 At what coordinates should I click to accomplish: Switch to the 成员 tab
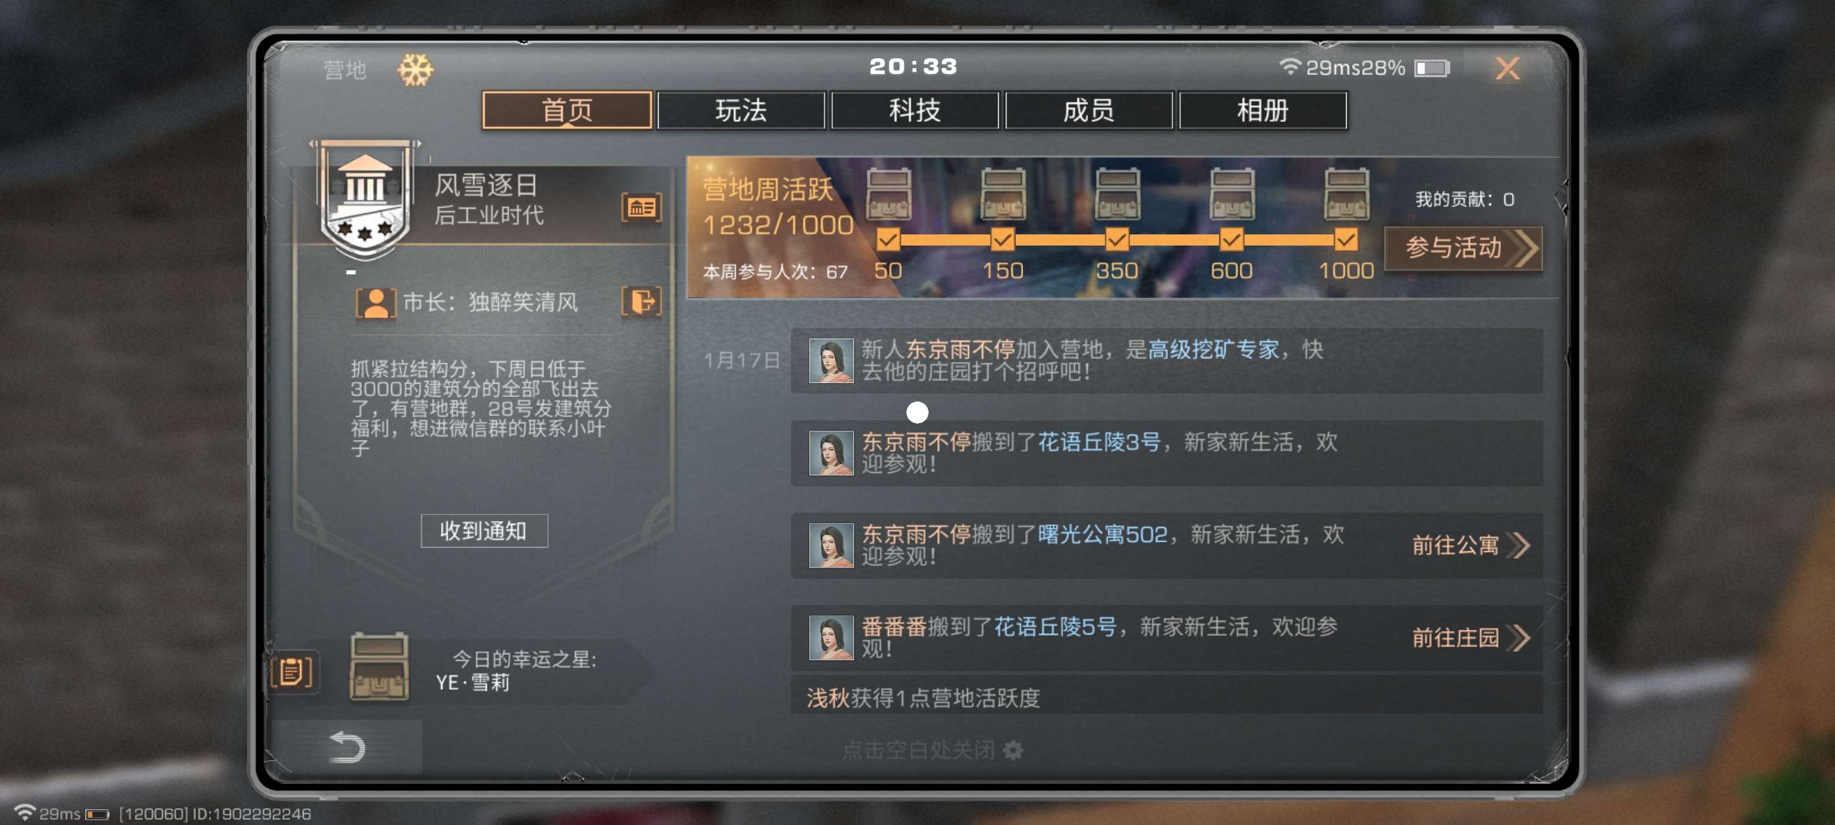(1089, 111)
